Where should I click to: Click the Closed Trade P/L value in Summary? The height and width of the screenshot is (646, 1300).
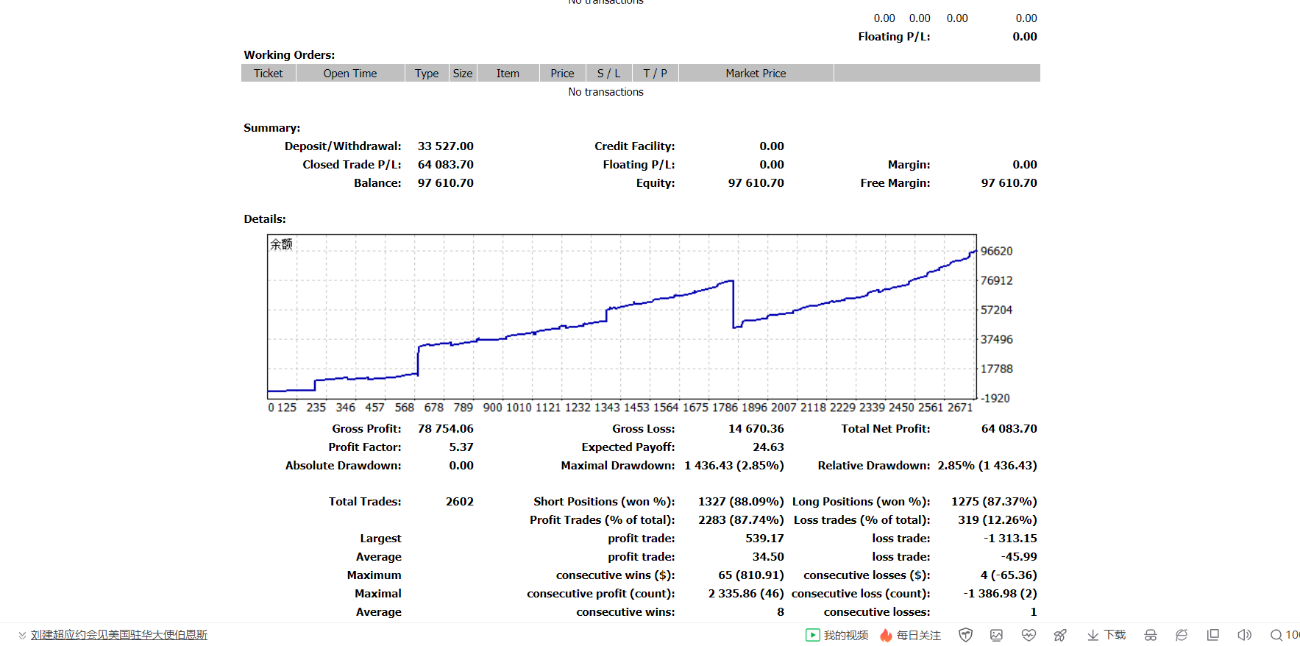coord(446,165)
